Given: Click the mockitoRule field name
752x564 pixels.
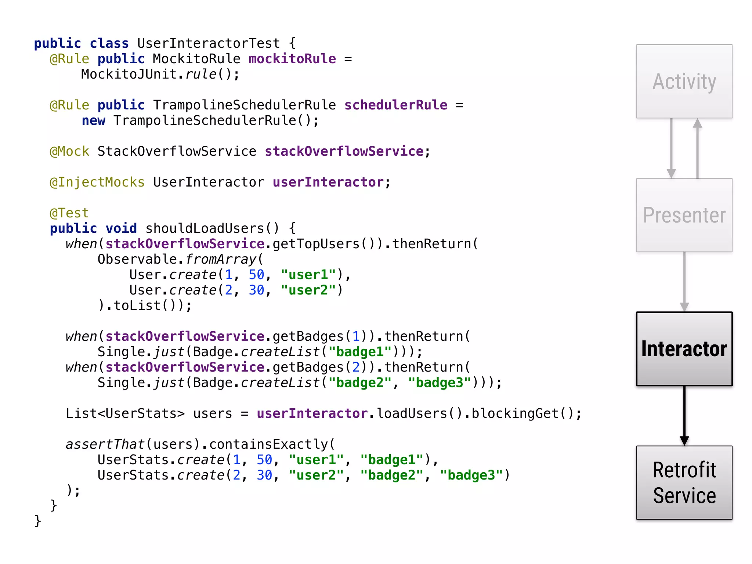Looking at the screenshot, I should [292, 59].
